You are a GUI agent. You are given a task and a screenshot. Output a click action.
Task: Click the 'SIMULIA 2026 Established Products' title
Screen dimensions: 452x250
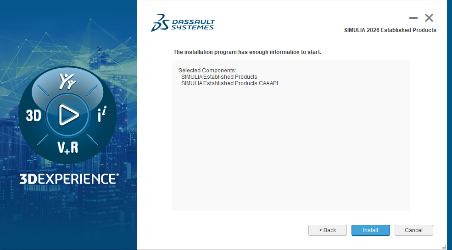[390, 30]
